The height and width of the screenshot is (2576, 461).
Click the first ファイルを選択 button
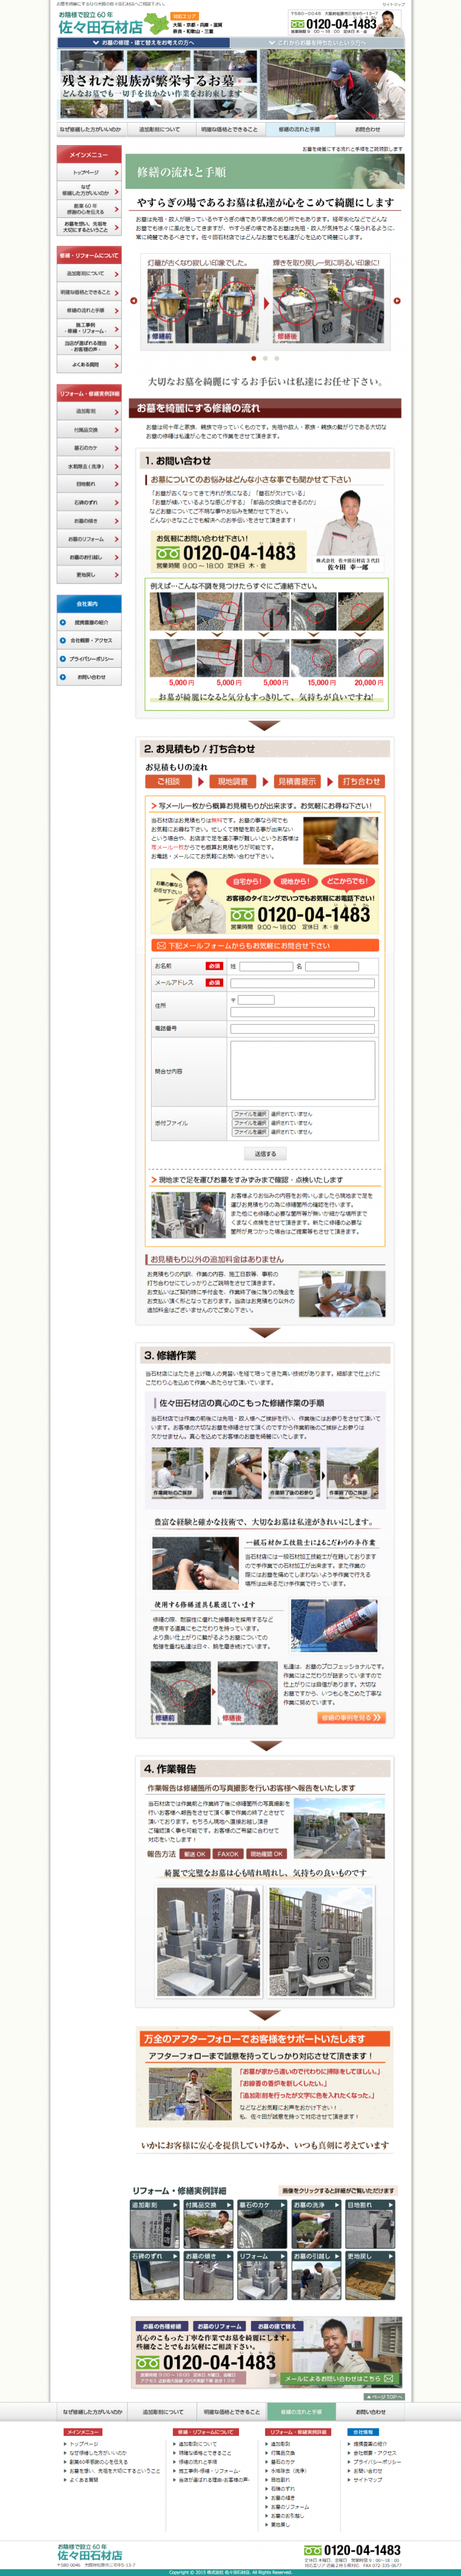click(x=250, y=1114)
